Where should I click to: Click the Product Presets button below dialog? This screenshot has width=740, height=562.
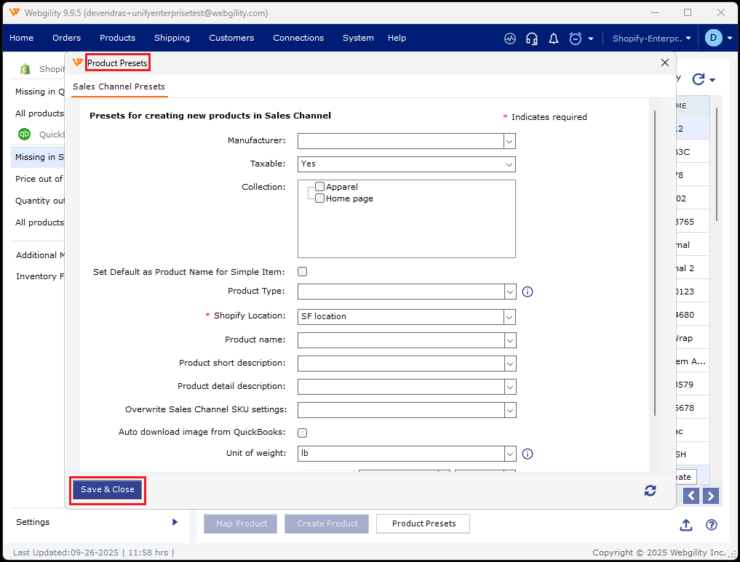[423, 523]
